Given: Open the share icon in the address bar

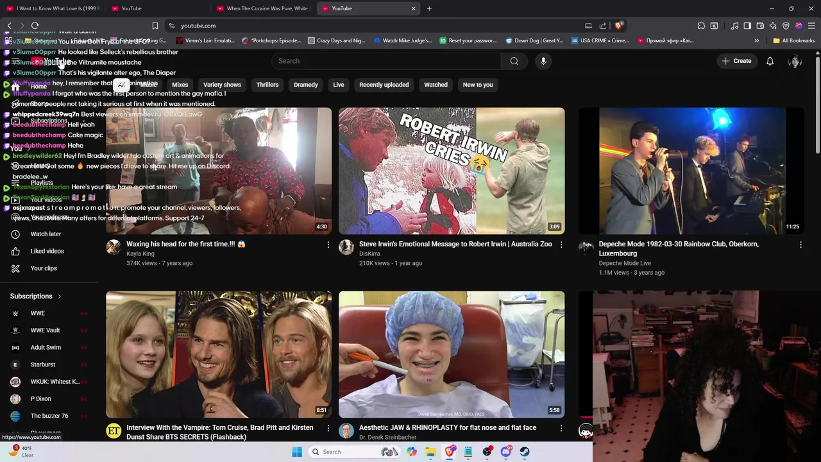Looking at the screenshot, I should tap(603, 26).
